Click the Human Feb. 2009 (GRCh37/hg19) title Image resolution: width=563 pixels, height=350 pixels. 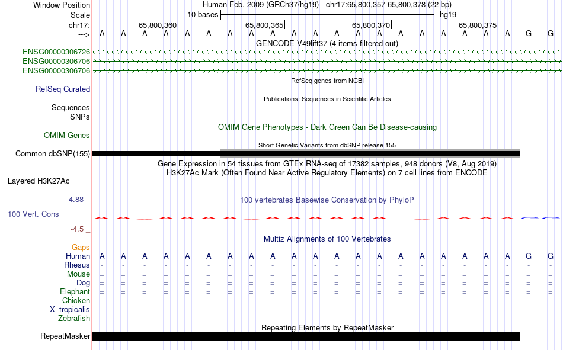pyautogui.click(x=261, y=5)
